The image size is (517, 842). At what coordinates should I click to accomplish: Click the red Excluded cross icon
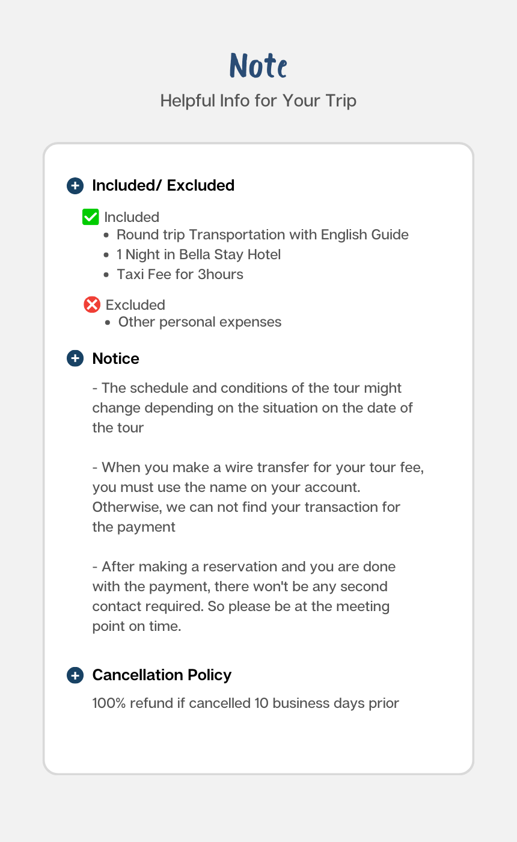[x=92, y=305]
